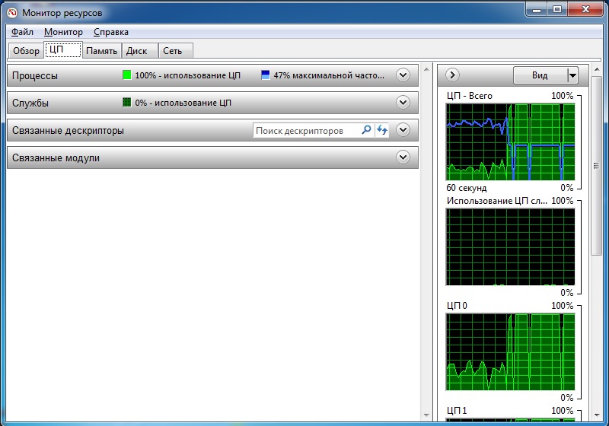Maximize the Монитор ресурсов window
Viewport: 609px width, 426px height.
point(557,9)
